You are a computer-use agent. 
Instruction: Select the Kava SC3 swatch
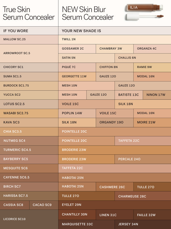point(29,122)
